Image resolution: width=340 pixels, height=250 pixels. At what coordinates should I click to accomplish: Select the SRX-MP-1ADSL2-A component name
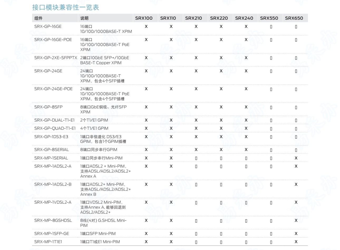[x=53, y=166]
